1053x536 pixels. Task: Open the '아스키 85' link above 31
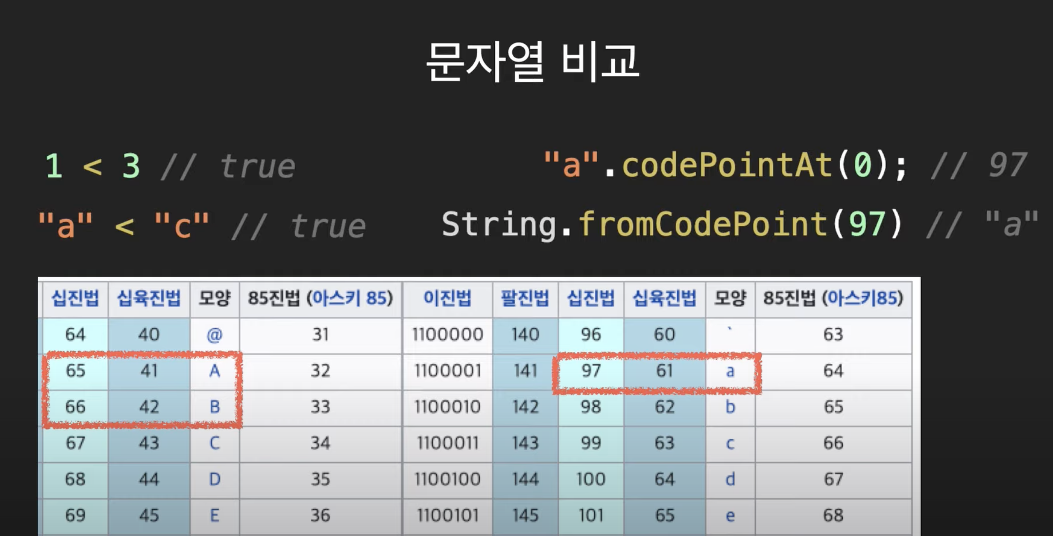click(x=350, y=298)
